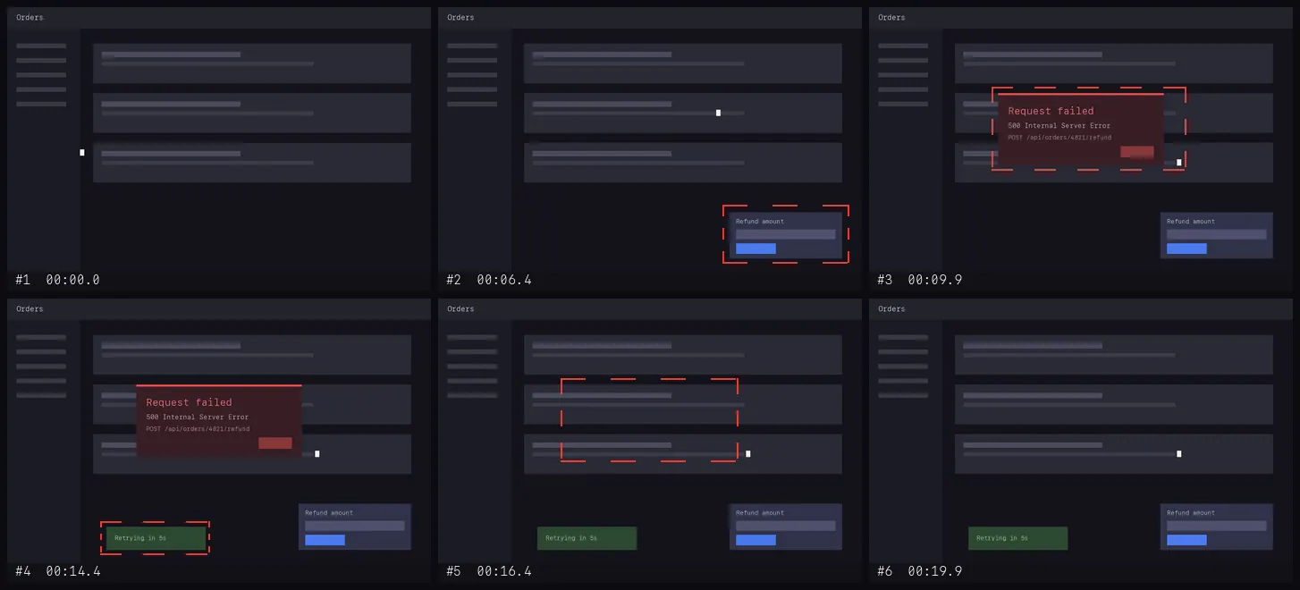Click Refund amount input field in frame #2
This screenshot has width=1300, height=590.
pyautogui.click(x=786, y=234)
